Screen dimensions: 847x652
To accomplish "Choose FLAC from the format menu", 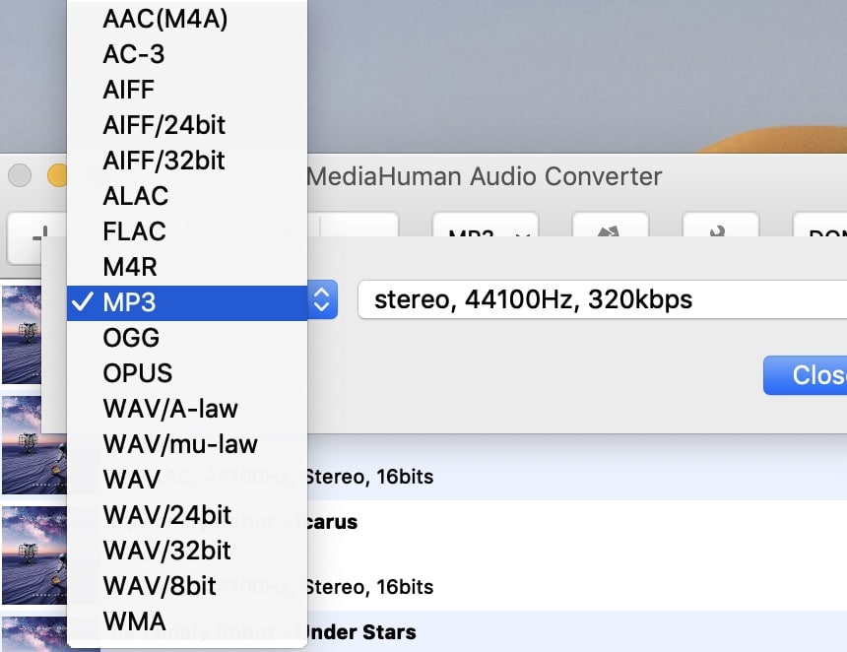I will tap(187, 231).
